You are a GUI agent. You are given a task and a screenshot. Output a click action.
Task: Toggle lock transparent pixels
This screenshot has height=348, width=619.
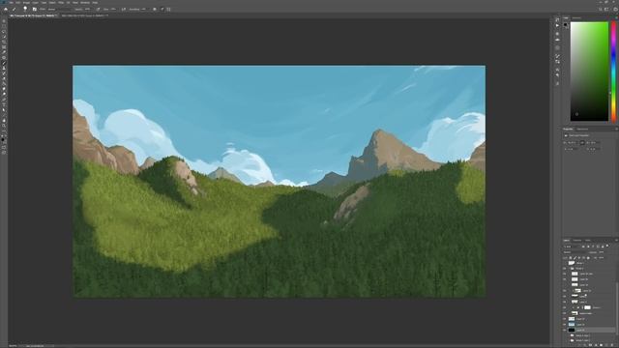click(x=571, y=258)
